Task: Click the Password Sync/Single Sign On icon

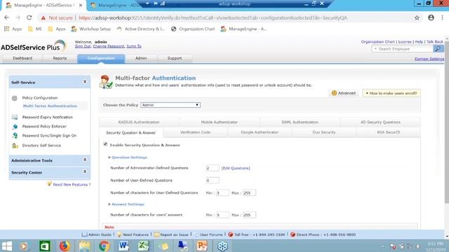Action: click(15, 136)
